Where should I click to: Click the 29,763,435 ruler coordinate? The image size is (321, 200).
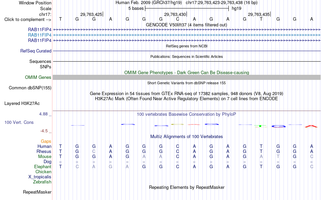[259, 14]
